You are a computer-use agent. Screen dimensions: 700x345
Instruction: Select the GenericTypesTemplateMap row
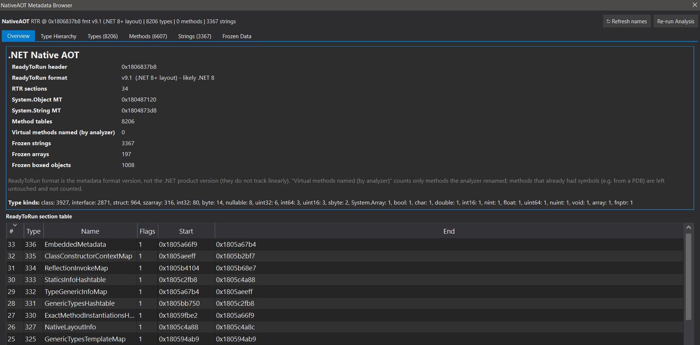click(x=345, y=339)
